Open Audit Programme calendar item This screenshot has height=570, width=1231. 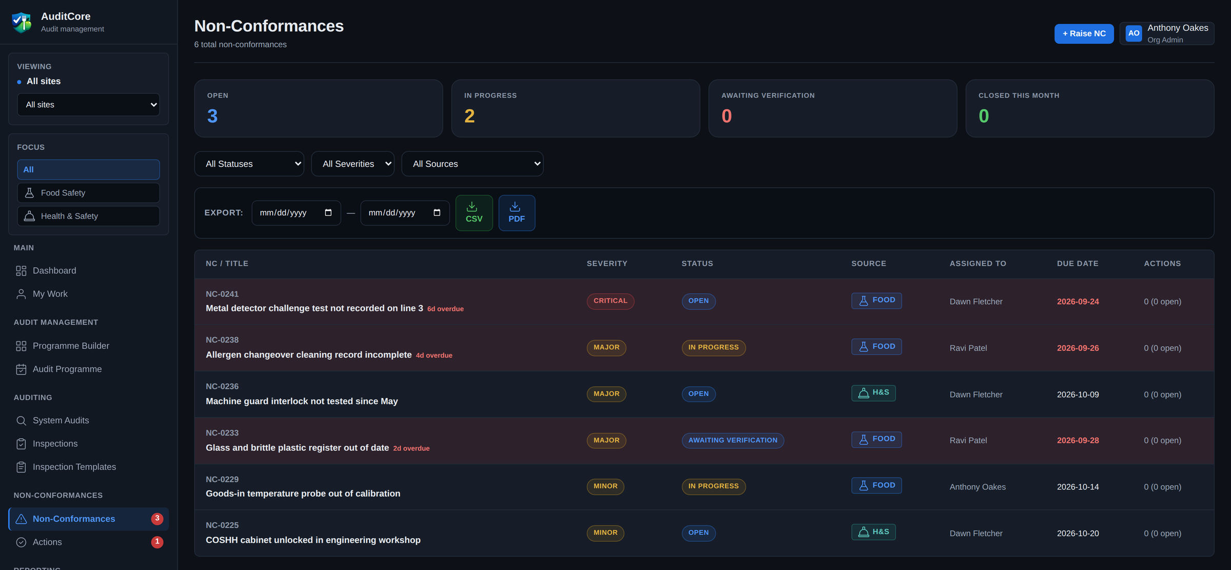pyautogui.click(x=88, y=369)
